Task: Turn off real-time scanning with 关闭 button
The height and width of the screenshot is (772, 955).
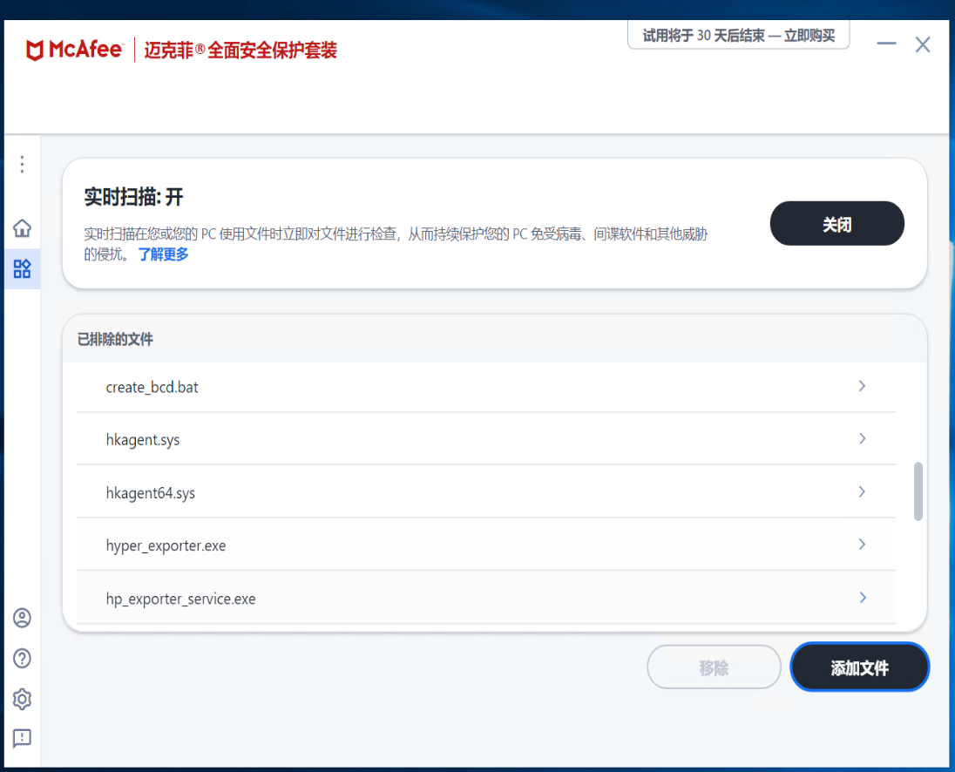Action: 836,223
